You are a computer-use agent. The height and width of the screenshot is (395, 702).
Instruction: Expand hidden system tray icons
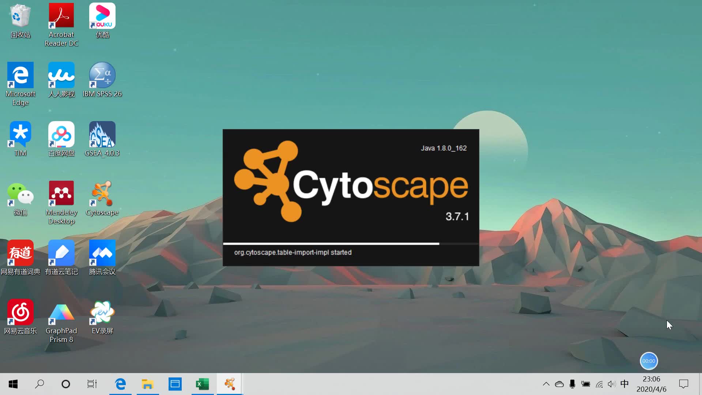pos(546,384)
